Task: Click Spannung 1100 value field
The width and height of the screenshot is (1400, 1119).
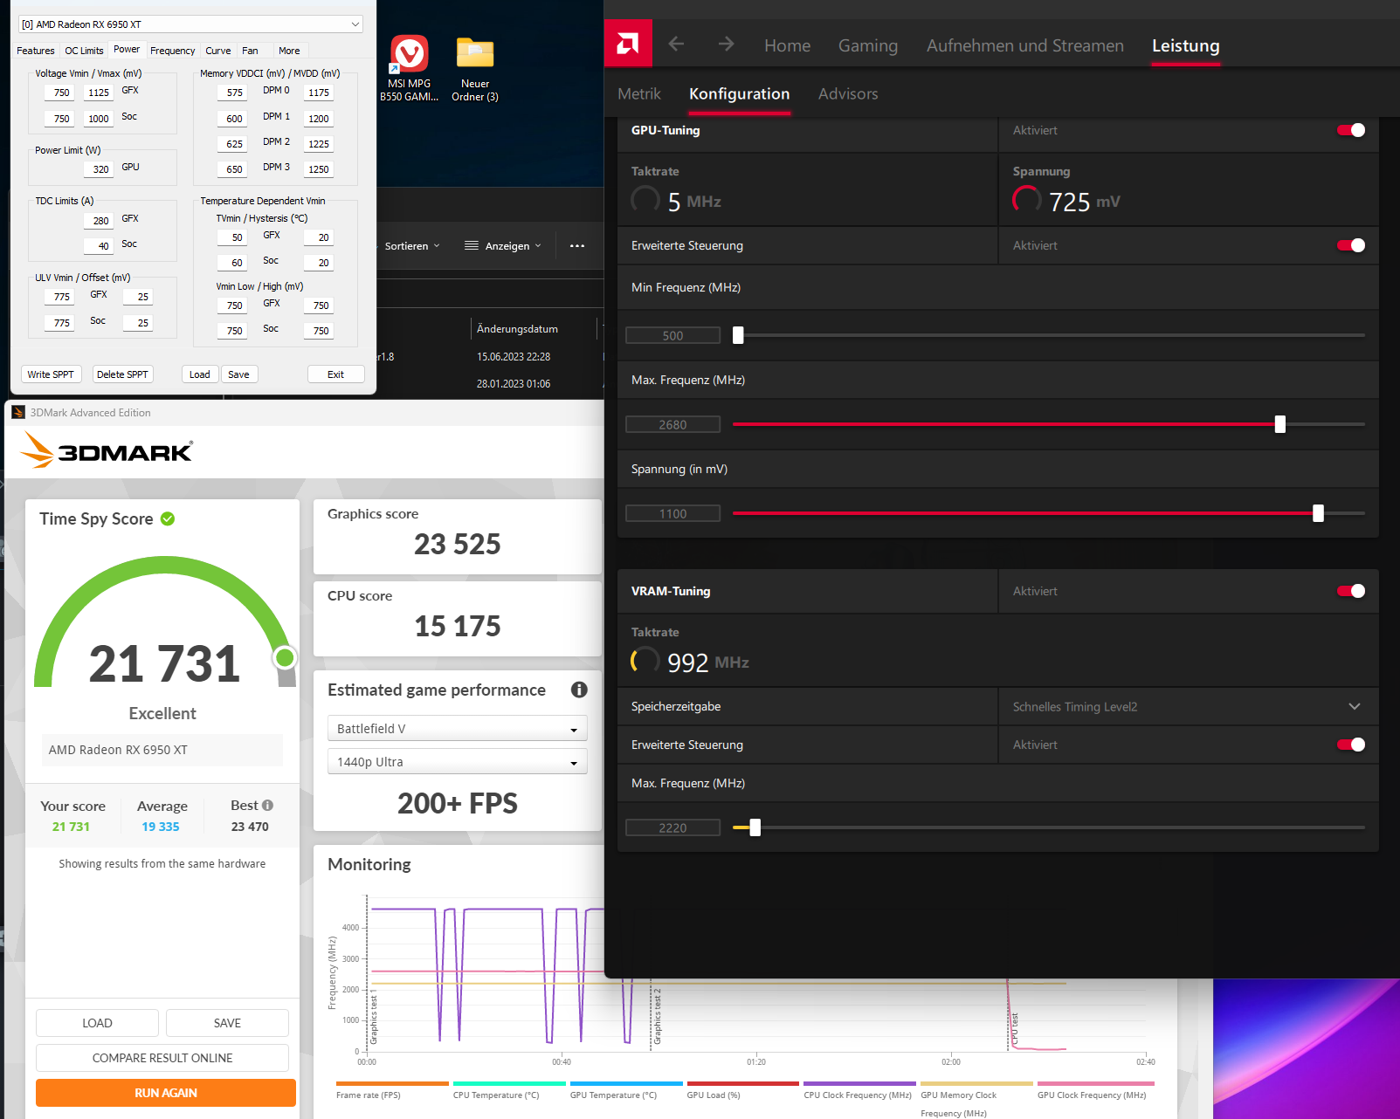Action: click(672, 513)
